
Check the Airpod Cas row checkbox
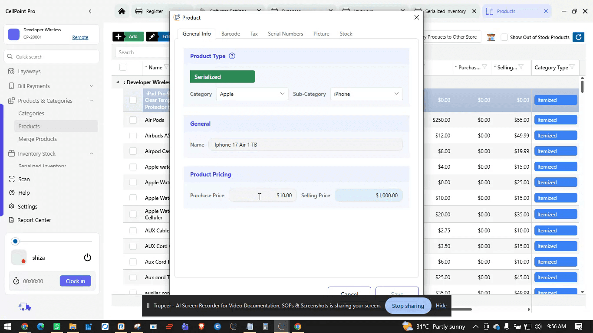coord(133,151)
